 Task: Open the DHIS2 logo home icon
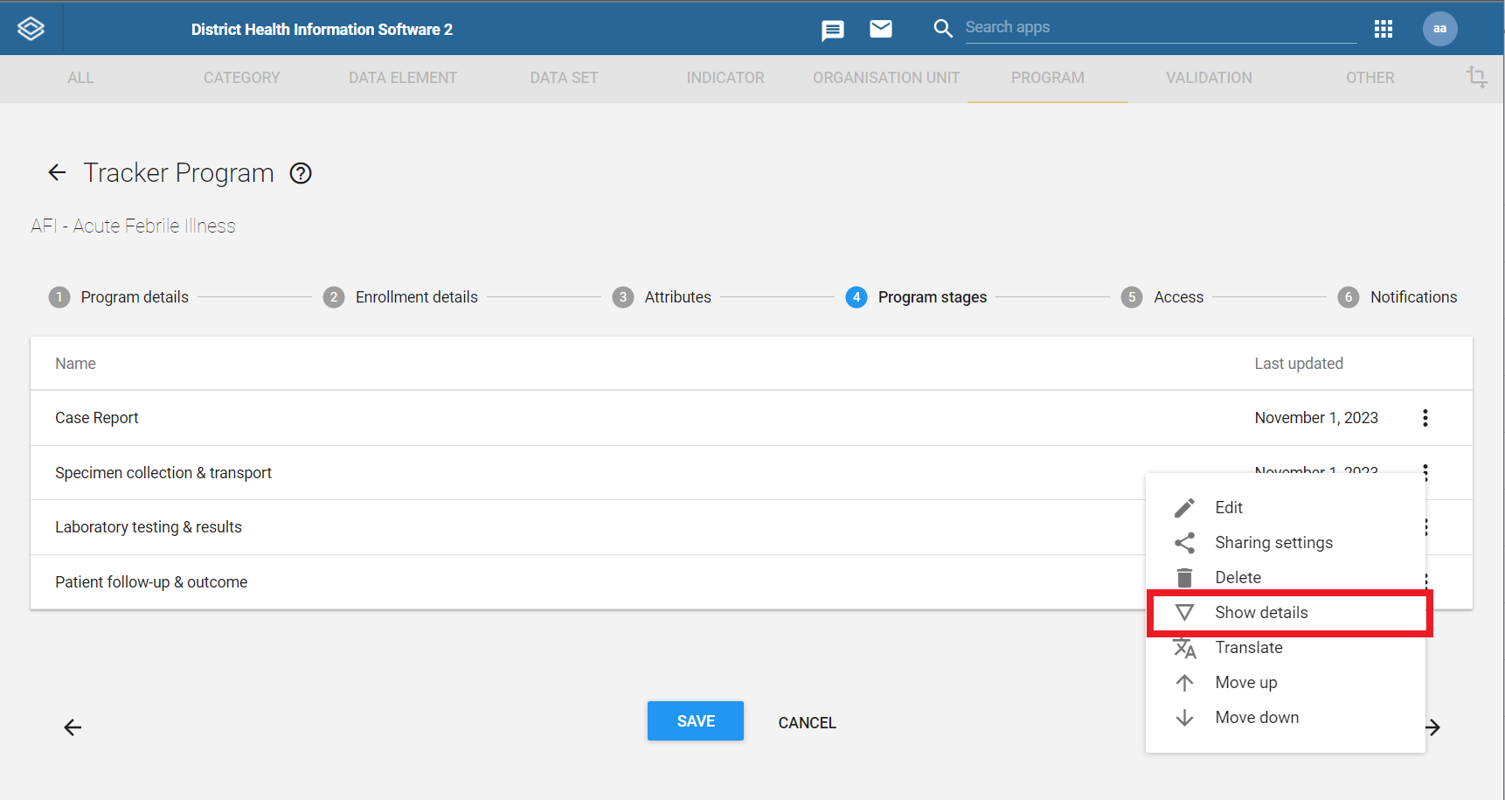click(x=31, y=29)
